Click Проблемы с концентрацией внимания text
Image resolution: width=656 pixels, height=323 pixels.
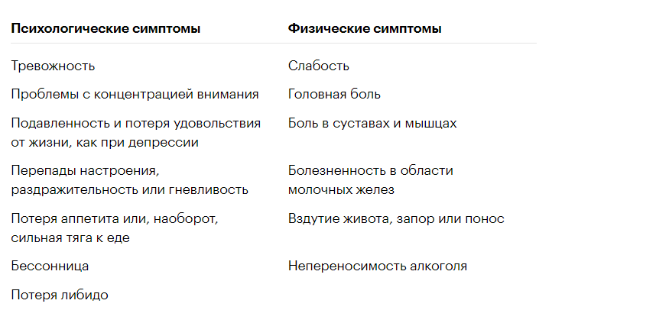[135, 95]
